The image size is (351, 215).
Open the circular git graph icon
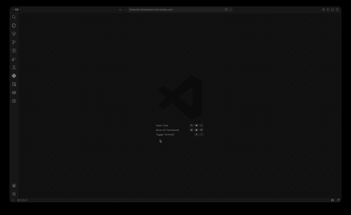coord(14,50)
